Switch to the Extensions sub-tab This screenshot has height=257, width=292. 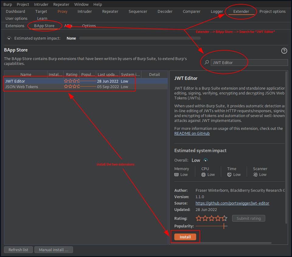[15, 26]
